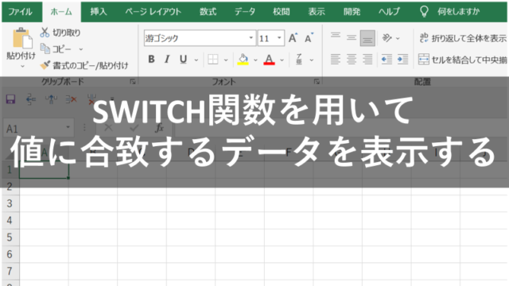Select the Format Painter (書式のコピー/貼り付け) brush
This screenshot has width=509, height=286.
click(45, 65)
